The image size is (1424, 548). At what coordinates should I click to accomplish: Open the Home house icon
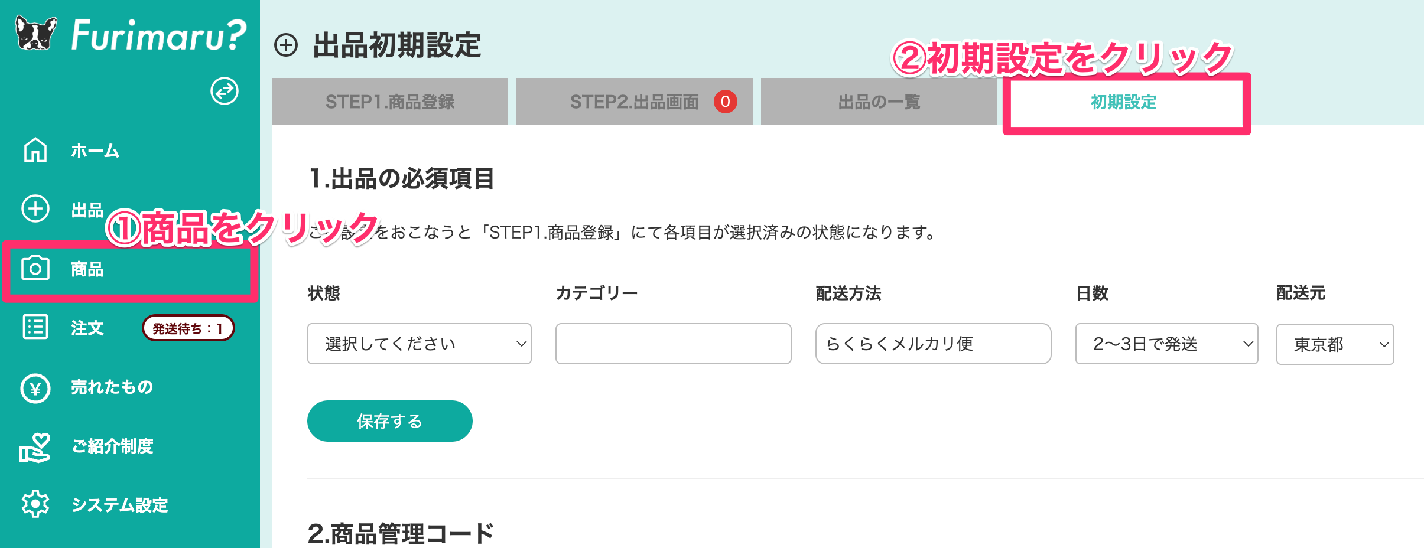(x=35, y=149)
